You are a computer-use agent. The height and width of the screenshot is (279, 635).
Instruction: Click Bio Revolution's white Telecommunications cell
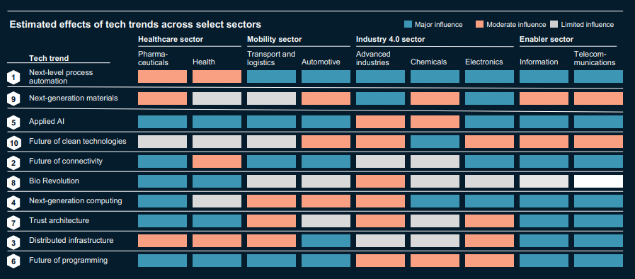[x=598, y=181]
